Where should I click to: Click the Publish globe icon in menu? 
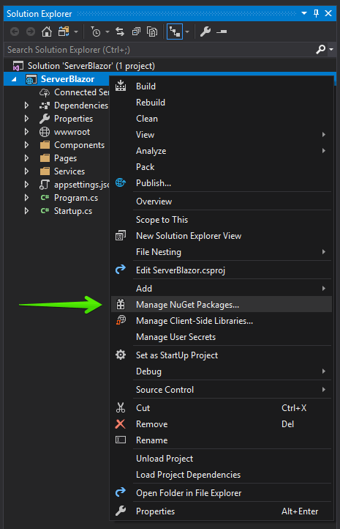click(x=121, y=182)
